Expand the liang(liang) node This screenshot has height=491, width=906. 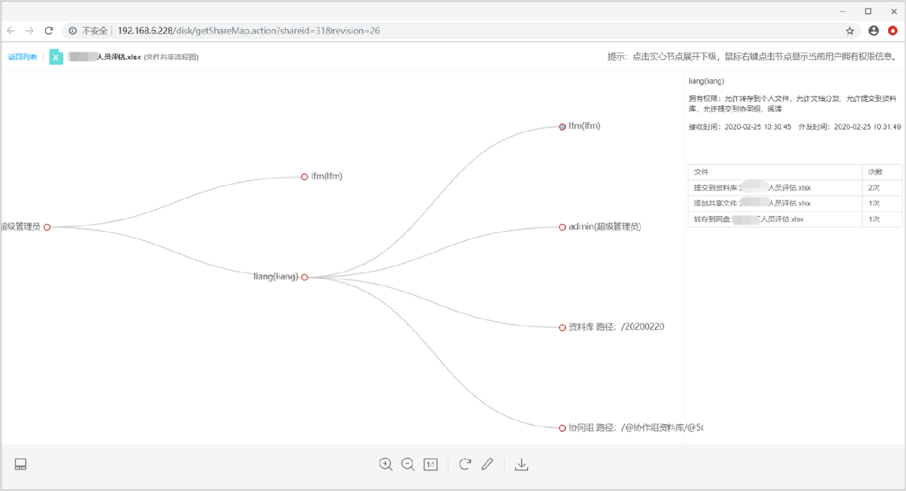(x=304, y=278)
